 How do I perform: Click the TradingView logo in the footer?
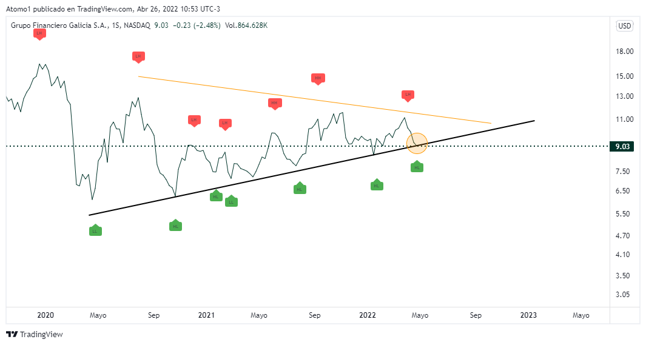35,334
